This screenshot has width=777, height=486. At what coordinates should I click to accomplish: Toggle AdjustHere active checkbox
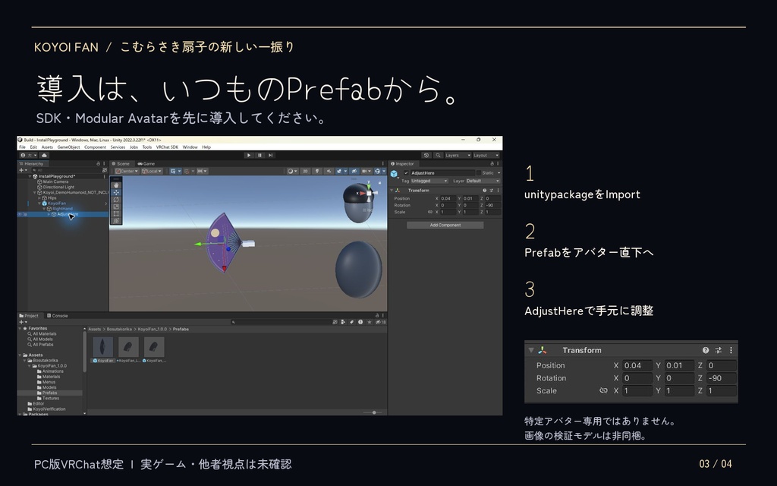point(407,173)
